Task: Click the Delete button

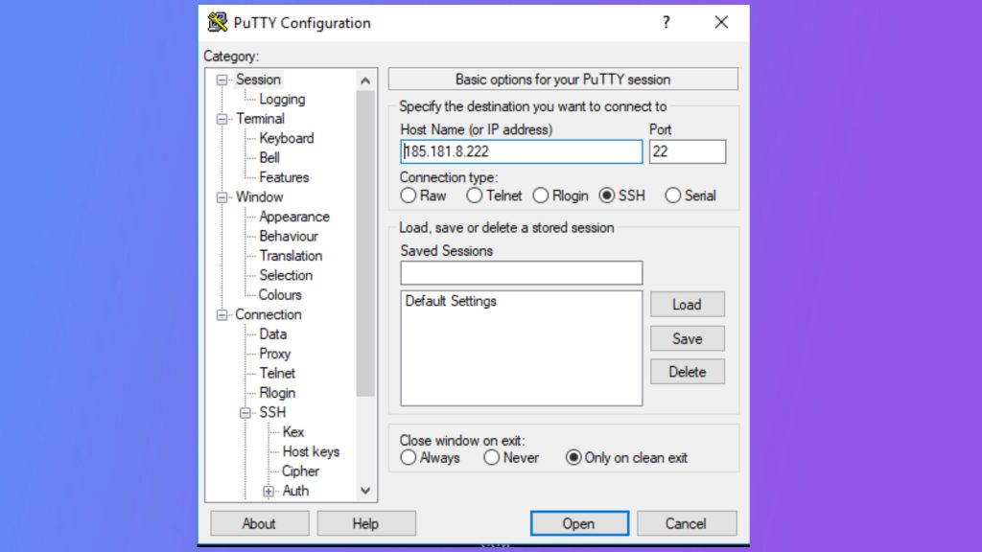Action: click(x=687, y=372)
